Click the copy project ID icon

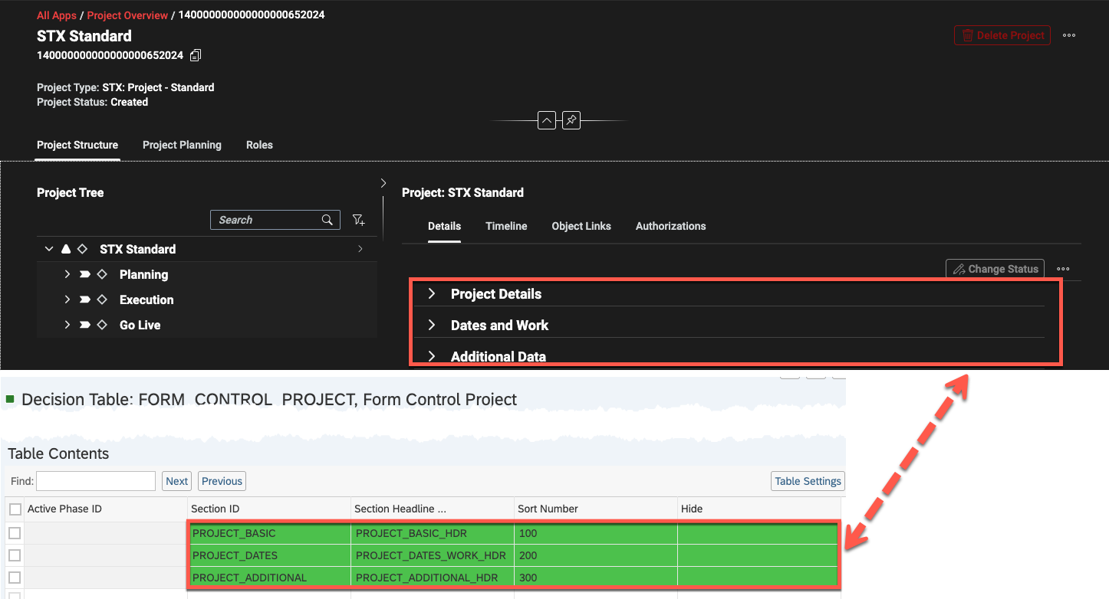click(x=196, y=55)
